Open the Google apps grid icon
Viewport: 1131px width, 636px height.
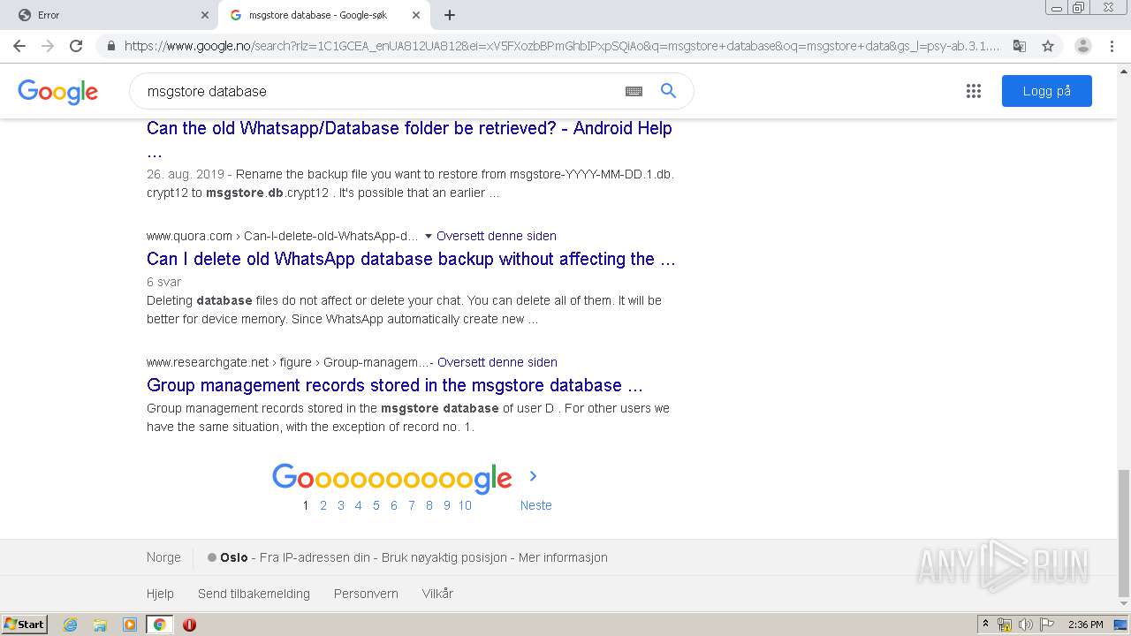(974, 91)
